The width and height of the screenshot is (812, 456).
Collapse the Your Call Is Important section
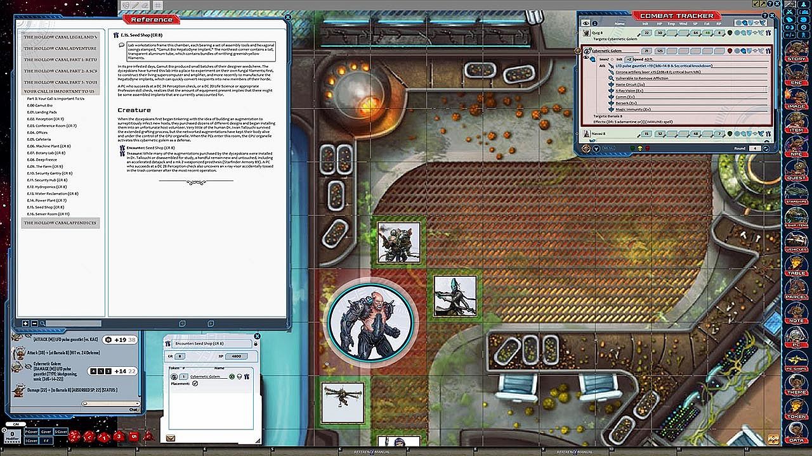pos(60,91)
